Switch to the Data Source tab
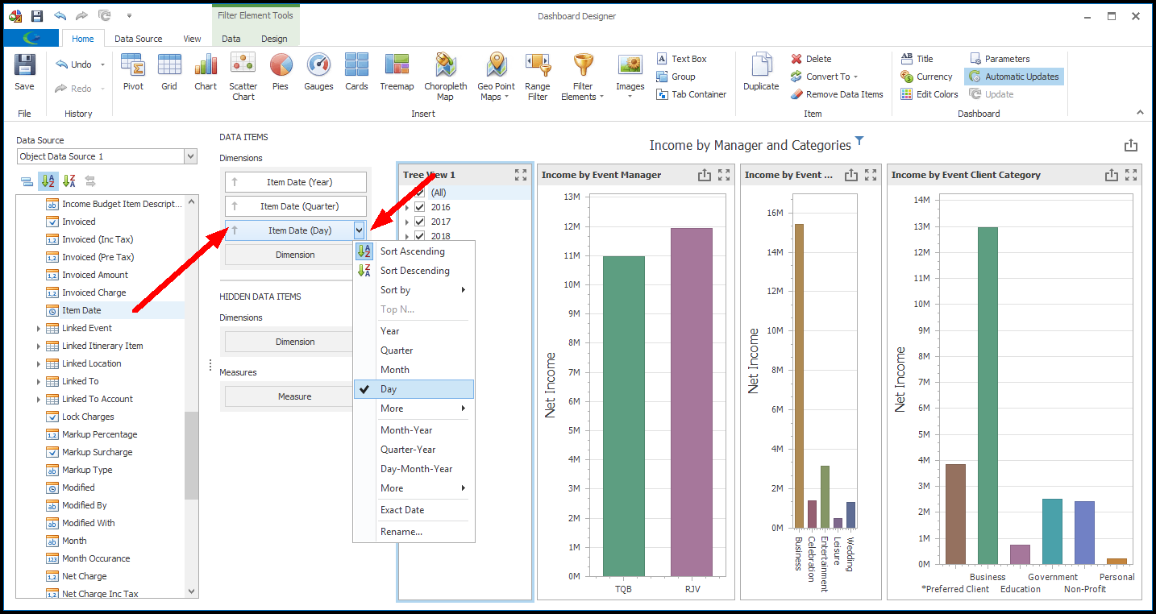This screenshot has height=614, width=1156. coord(138,39)
